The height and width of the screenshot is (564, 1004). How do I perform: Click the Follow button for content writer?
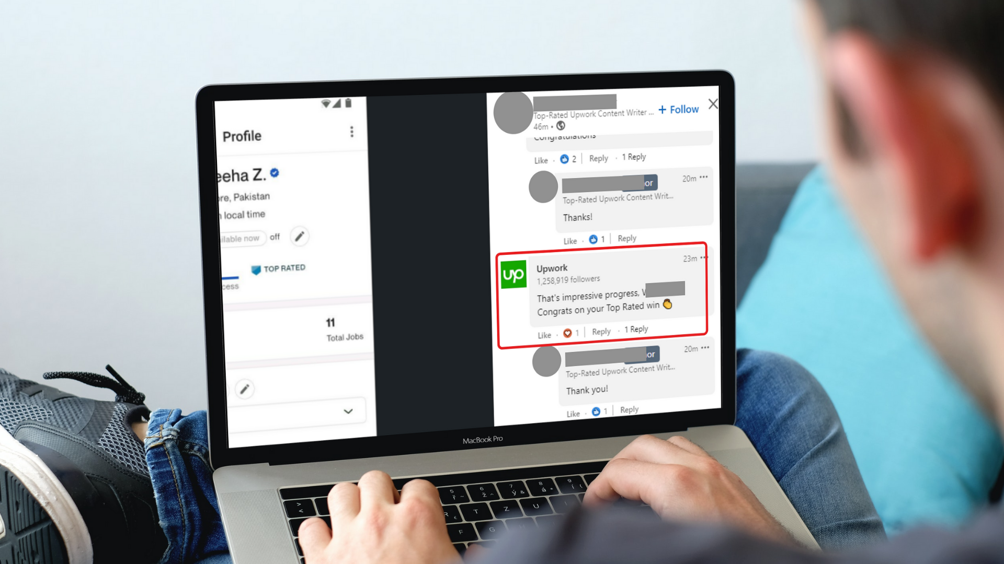(680, 108)
